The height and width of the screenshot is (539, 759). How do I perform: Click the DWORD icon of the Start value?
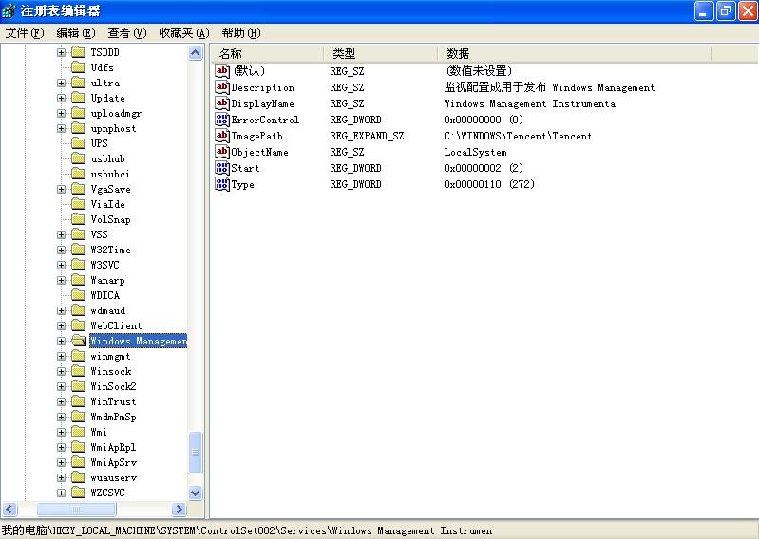tap(222, 168)
